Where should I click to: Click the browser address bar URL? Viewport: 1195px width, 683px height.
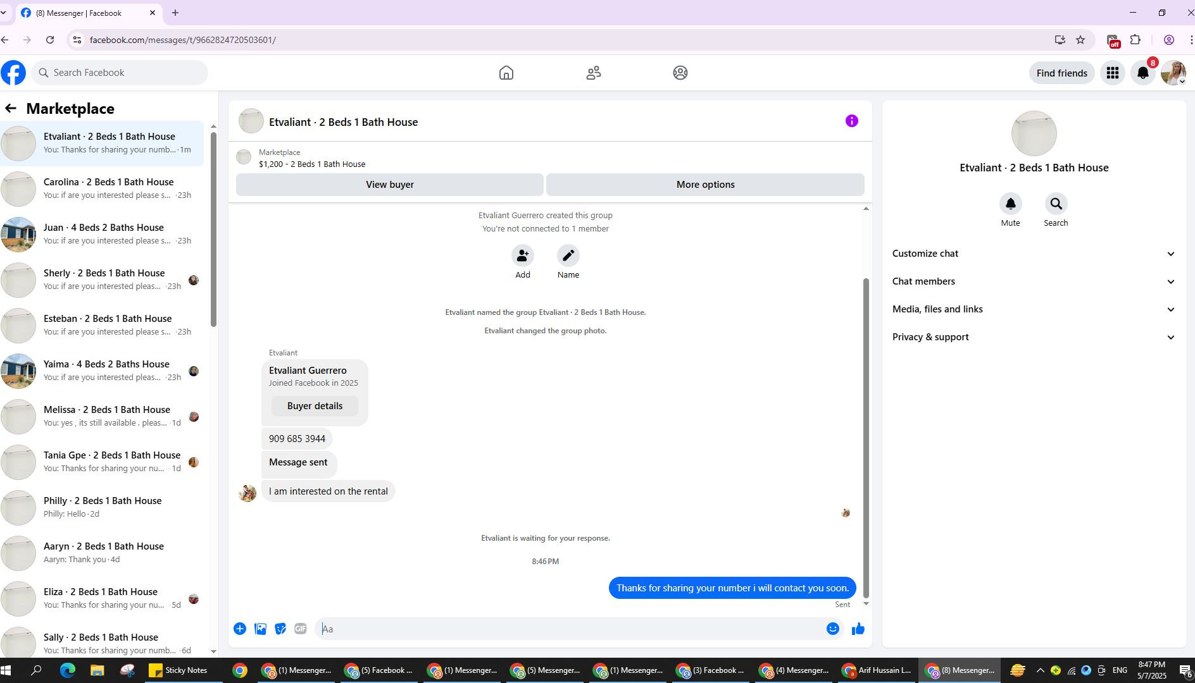click(182, 40)
